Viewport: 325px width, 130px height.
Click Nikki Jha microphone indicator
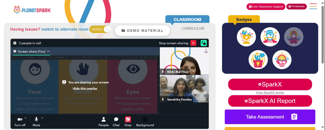163,72
